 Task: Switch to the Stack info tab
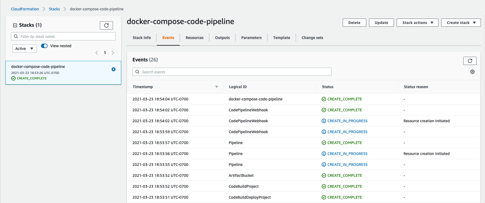pyautogui.click(x=142, y=38)
